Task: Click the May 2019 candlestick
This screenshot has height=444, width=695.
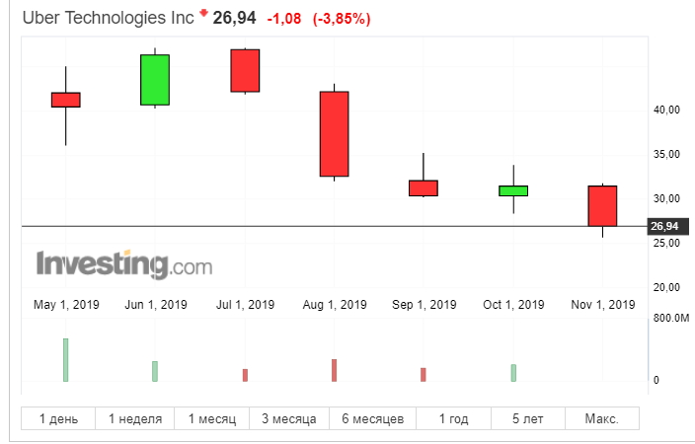Action: 66,99
